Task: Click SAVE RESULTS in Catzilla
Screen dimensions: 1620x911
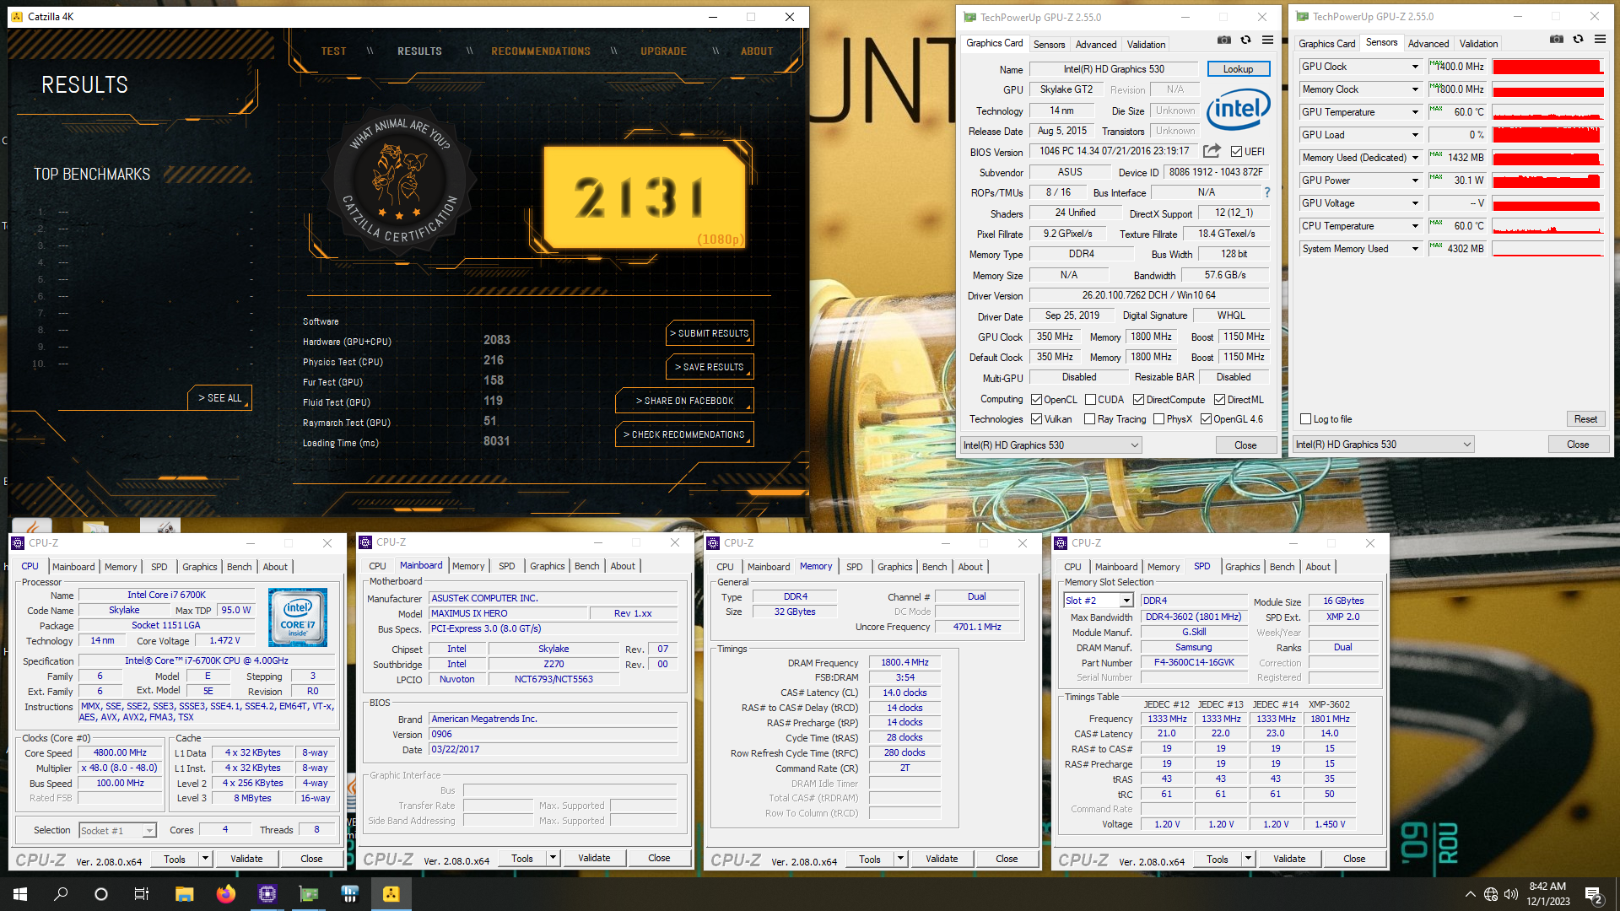Action: [x=710, y=367]
